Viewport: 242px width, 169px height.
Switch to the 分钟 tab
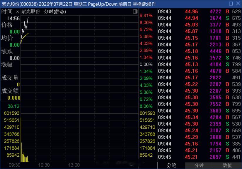point(199,165)
